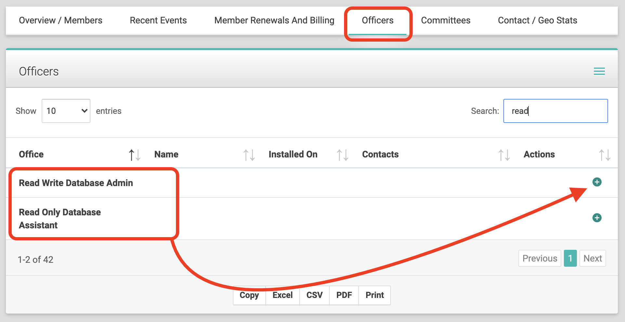Image resolution: width=625 pixels, height=322 pixels.
Task: Click the Office column header text
Action: tap(31, 154)
